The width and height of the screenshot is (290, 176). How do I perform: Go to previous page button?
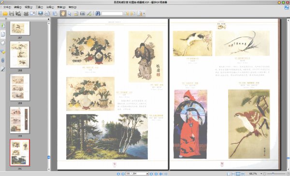pyautogui.click(x=123, y=174)
